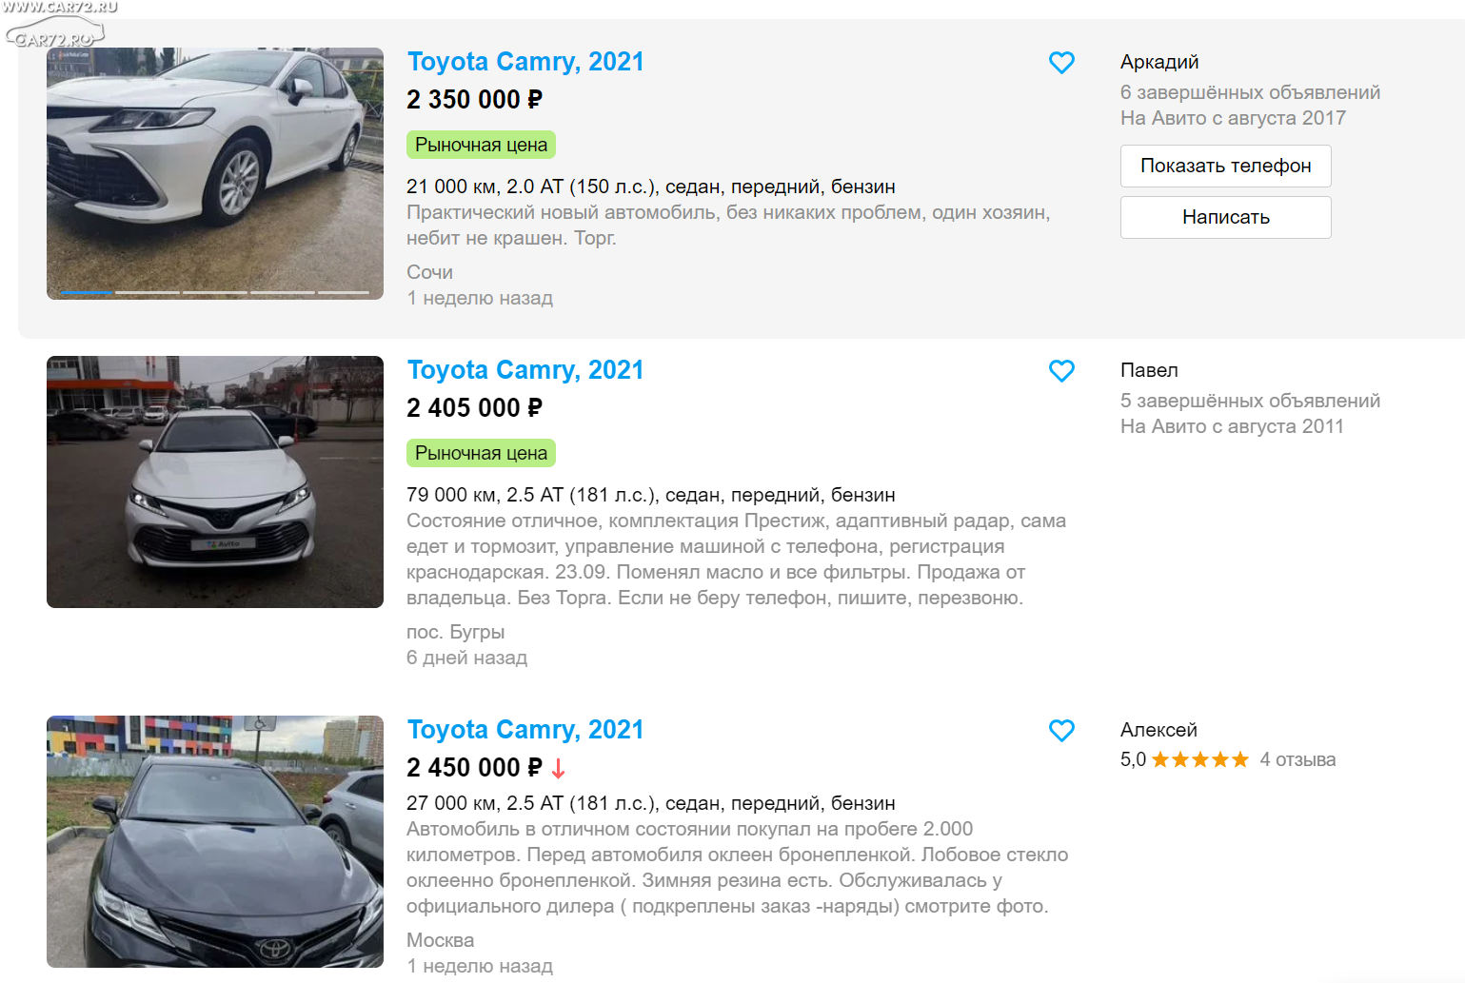
Task: Open the first Toyota Camry, 2021 title link
Action: pyautogui.click(x=525, y=62)
